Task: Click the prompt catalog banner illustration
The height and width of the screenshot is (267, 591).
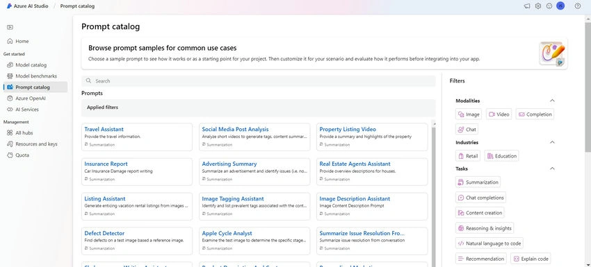Action: (552, 54)
